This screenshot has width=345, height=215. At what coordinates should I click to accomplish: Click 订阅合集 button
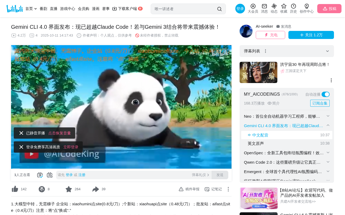(x=320, y=103)
